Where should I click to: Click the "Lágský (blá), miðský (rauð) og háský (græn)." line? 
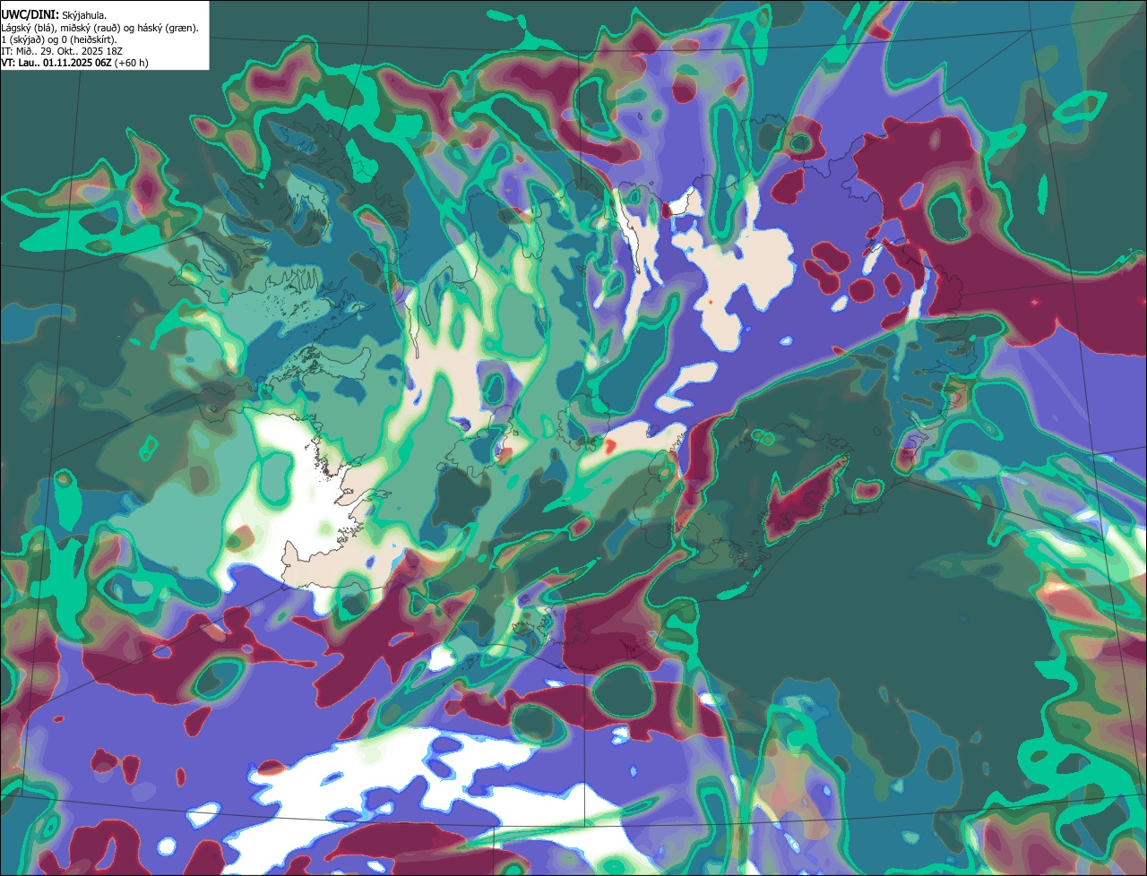[100, 28]
